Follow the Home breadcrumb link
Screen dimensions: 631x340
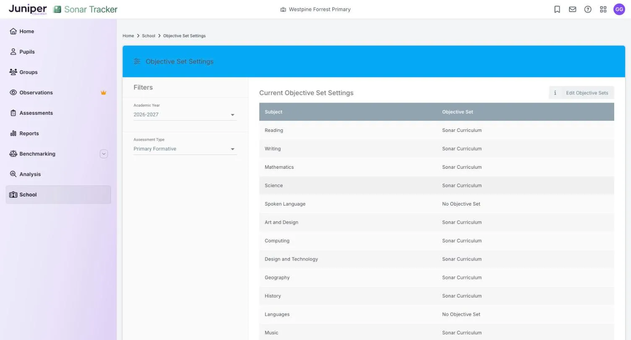(x=128, y=36)
